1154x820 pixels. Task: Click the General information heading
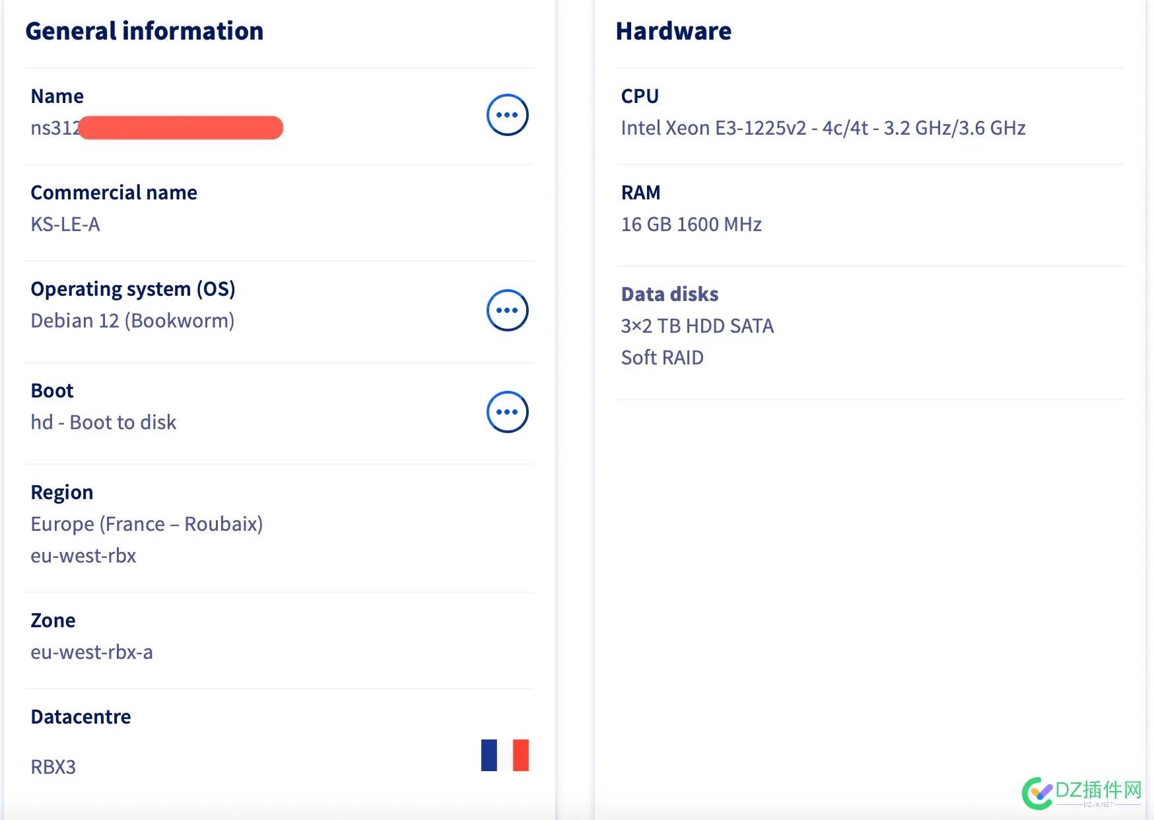point(145,31)
